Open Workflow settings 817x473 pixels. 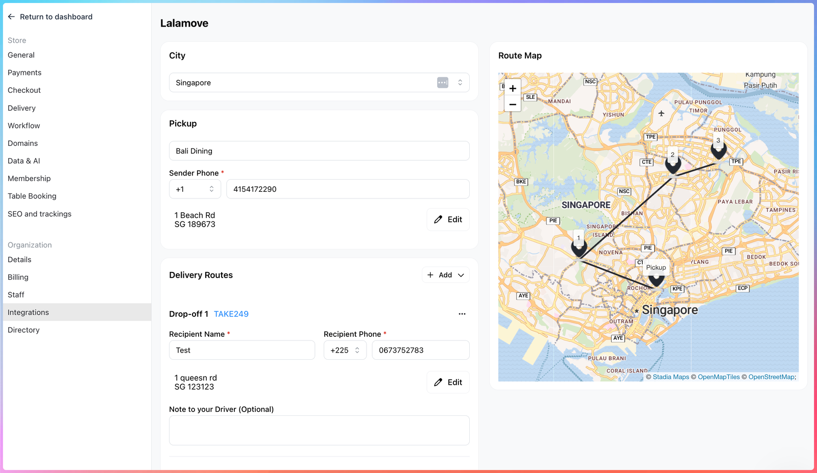pos(23,126)
